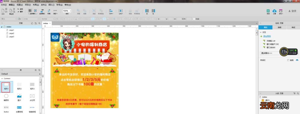
Task: Click the lock icon in toolbar
Action: (130, 11)
